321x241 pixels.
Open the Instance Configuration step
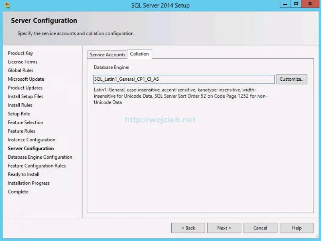coord(31,139)
